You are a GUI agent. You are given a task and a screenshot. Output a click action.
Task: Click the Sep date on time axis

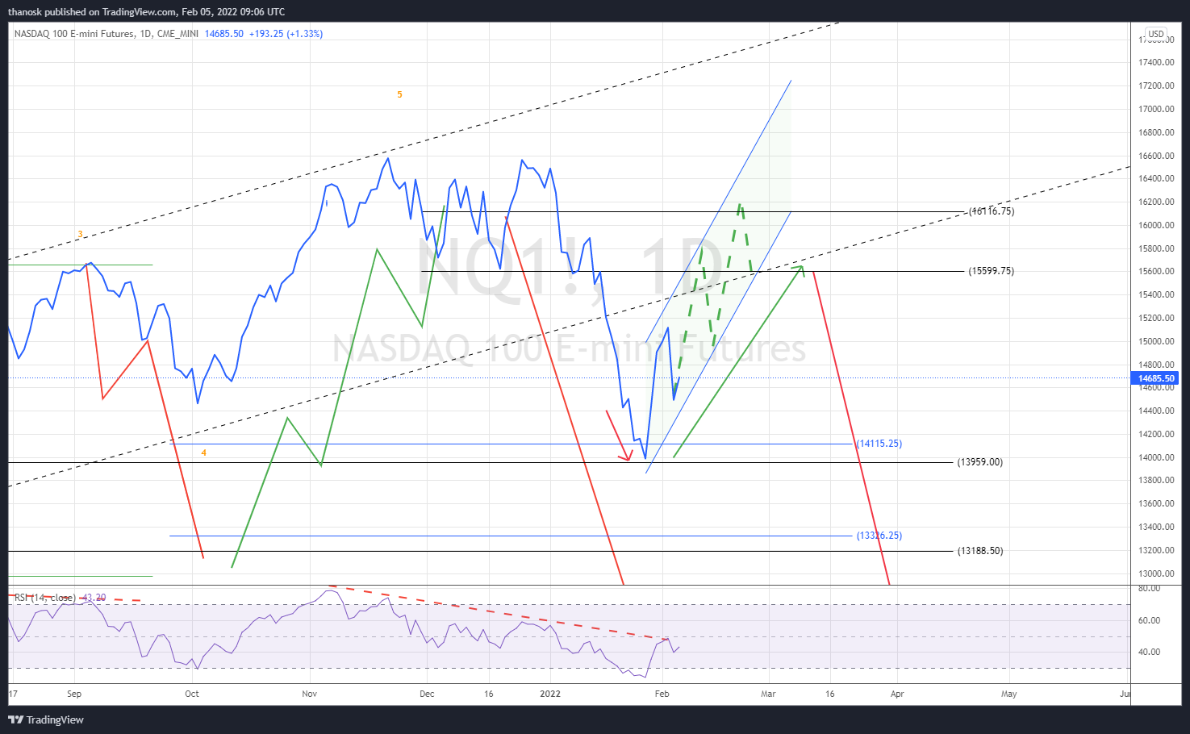[74, 694]
